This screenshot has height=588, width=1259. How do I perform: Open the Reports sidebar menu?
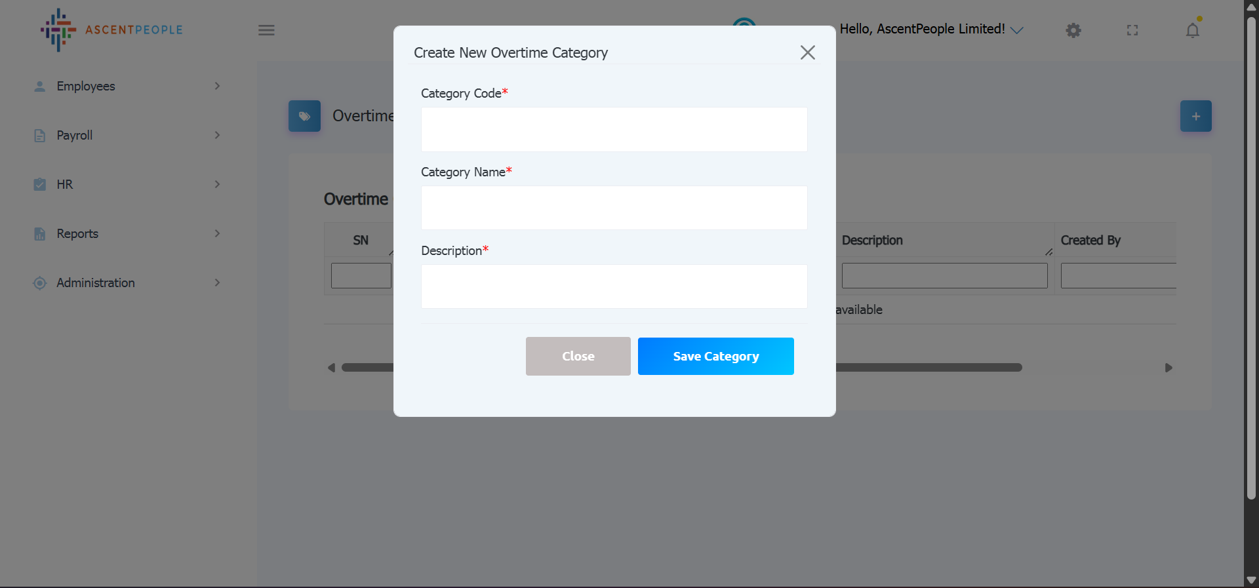[x=77, y=233]
